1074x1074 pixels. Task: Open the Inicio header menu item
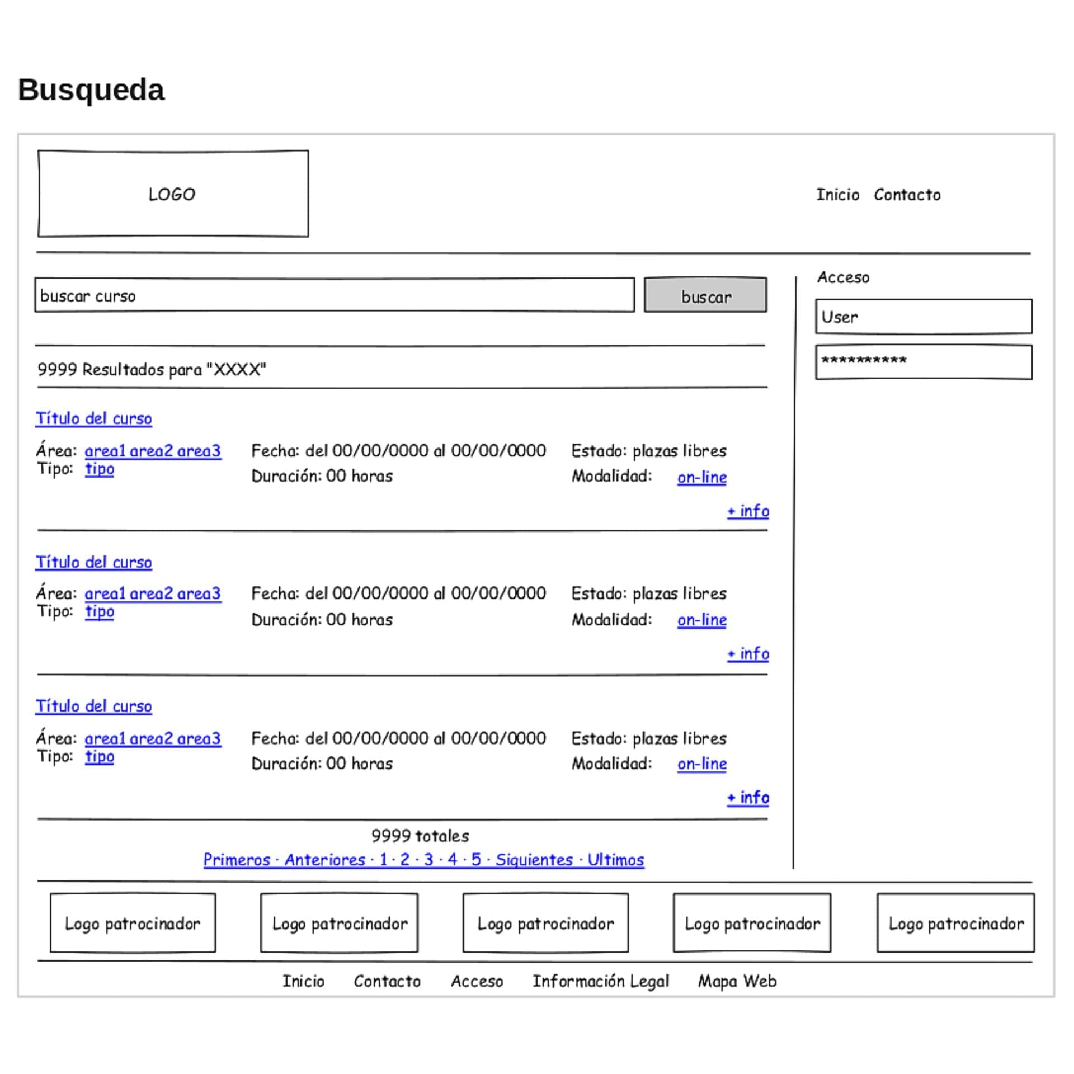click(837, 195)
